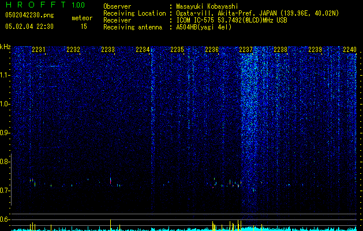Click the 2231 time marker
Viewport: 363px width, 231px height.
click(39, 50)
